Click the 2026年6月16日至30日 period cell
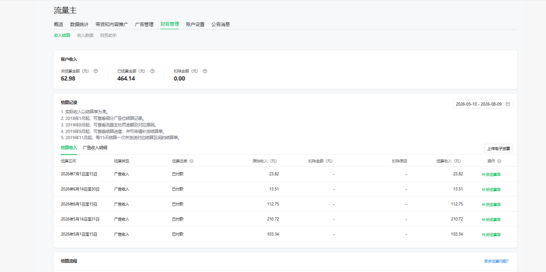 [x=80, y=189]
